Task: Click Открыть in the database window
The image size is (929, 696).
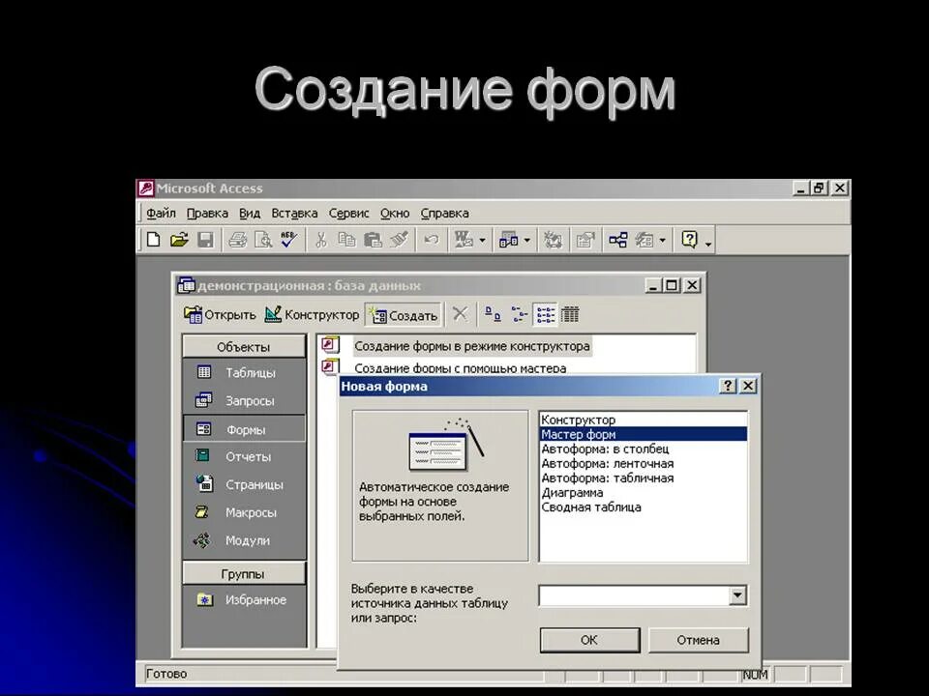Action: click(x=220, y=315)
